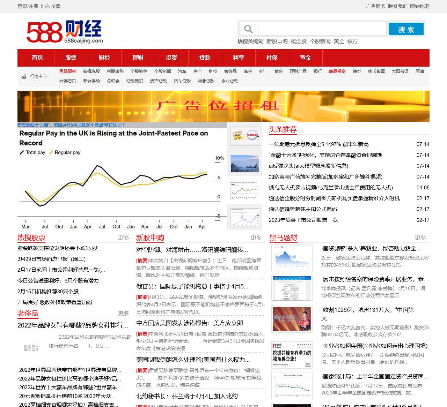Click hot keyword 概念股 below the search bar
This screenshot has height=407, width=447.
(299, 41)
